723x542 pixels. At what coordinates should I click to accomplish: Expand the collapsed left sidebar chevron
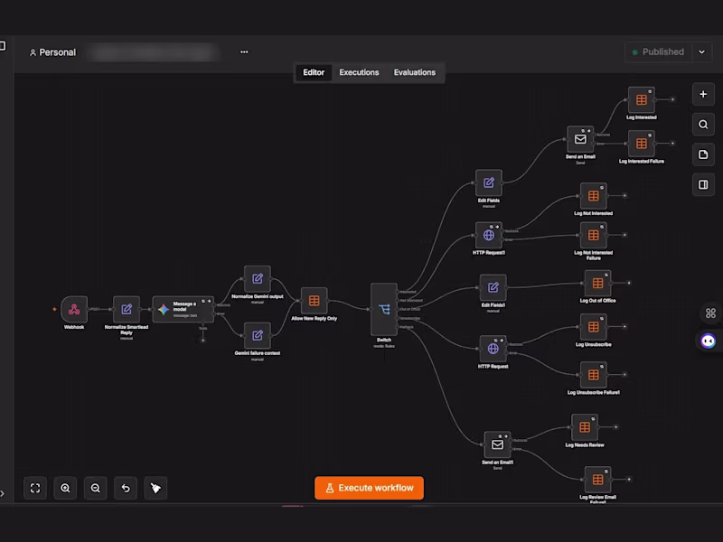pos(3,493)
